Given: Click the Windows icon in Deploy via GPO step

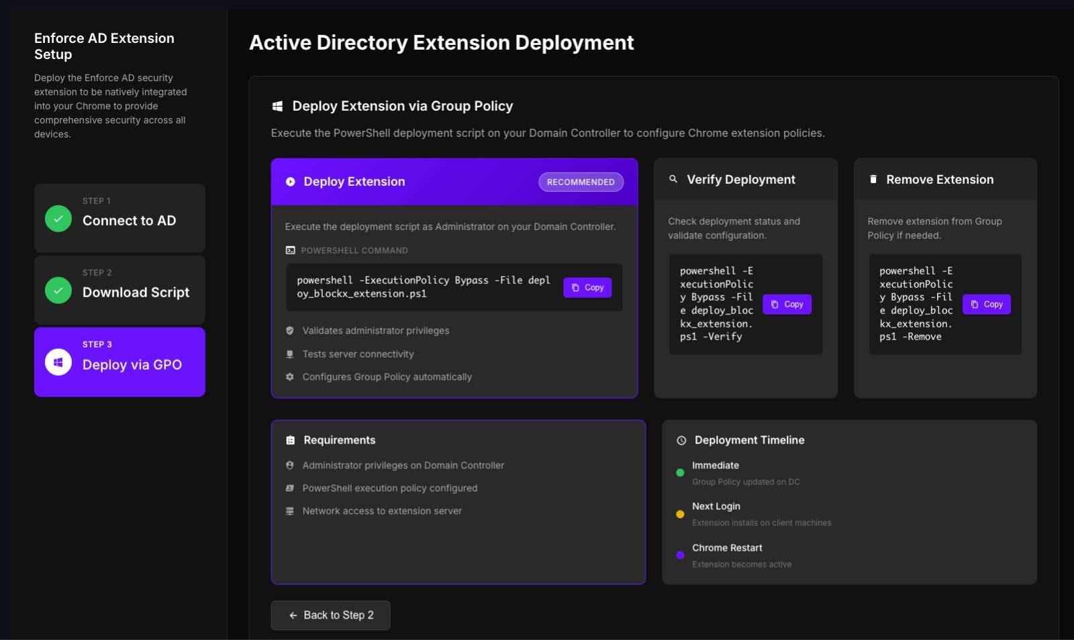Looking at the screenshot, I should [58, 362].
